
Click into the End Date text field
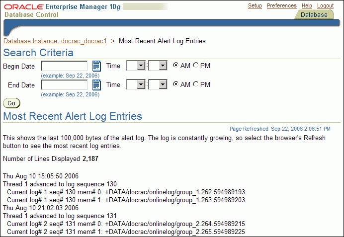pyautogui.click(x=64, y=85)
